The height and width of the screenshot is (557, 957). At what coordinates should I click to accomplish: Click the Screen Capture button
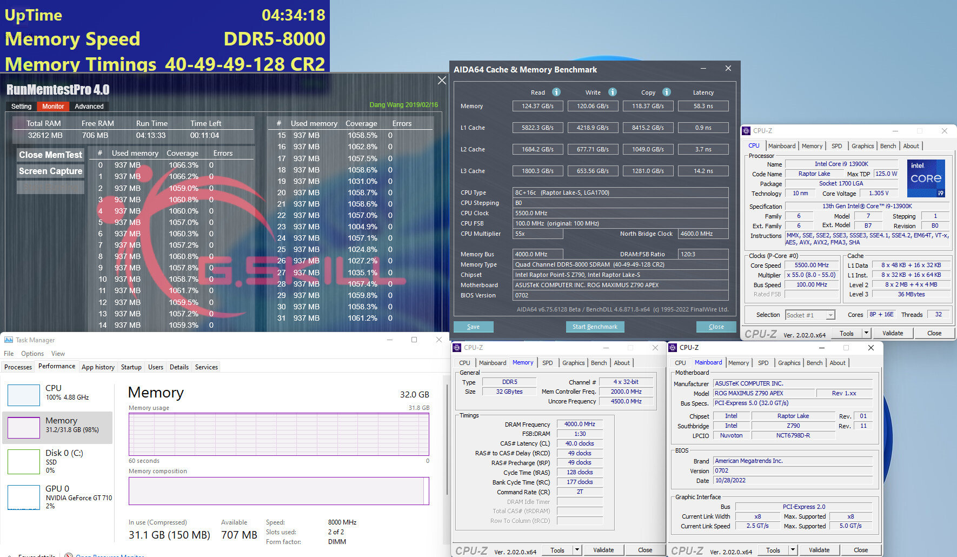tap(51, 171)
